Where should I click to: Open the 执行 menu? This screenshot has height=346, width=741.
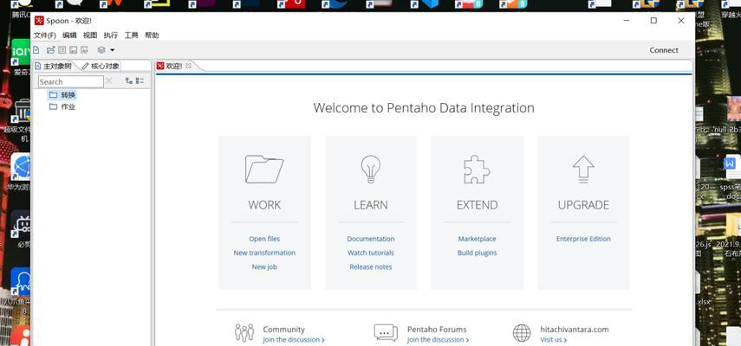coord(111,35)
